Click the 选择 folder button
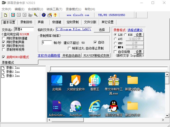Screen dimensions: 170x127 pyautogui.click(x=102, y=29)
